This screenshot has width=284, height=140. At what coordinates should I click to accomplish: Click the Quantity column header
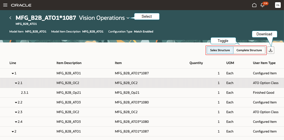pos(196,63)
